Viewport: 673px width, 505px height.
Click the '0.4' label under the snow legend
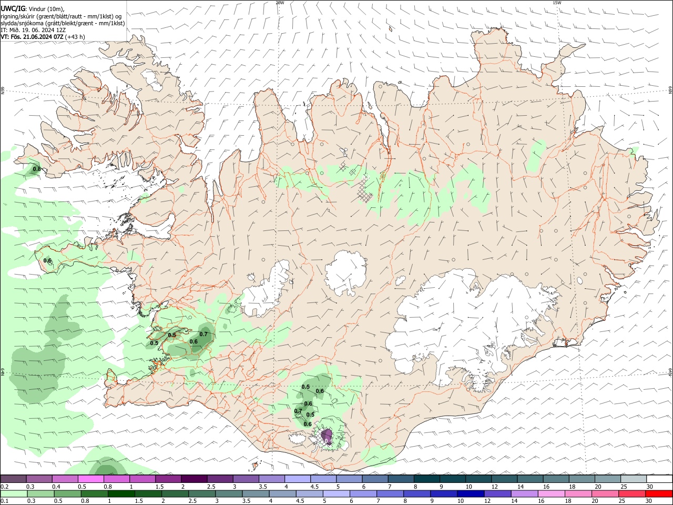coord(56,487)
